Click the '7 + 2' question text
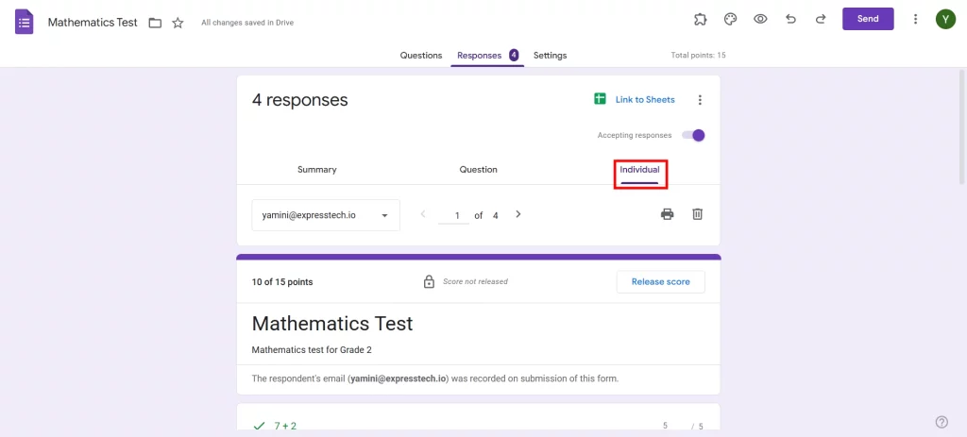Screen dimensions: 967x437 [x=285, y=426]
